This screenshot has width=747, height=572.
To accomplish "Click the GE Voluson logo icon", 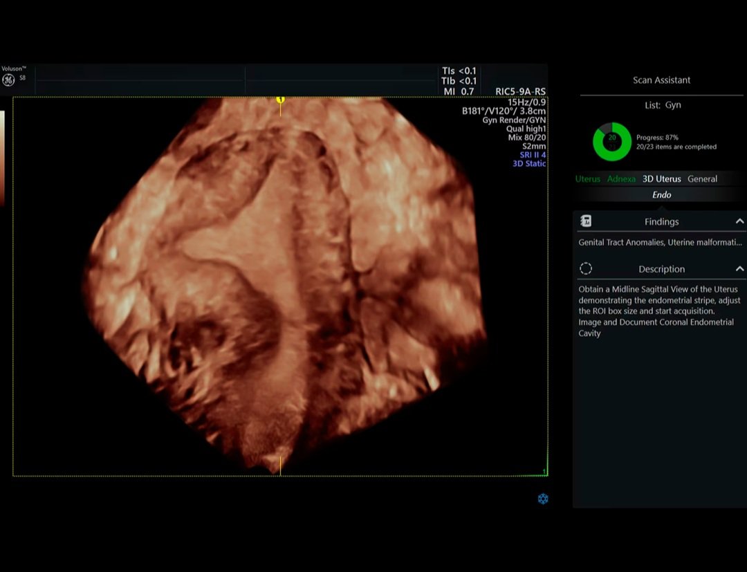I will (8, 80).
